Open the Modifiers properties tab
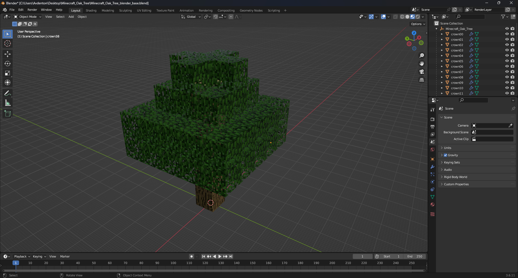The width and height of the screenshot is (518, 278). pyautogui.click(x=432, y=167)
